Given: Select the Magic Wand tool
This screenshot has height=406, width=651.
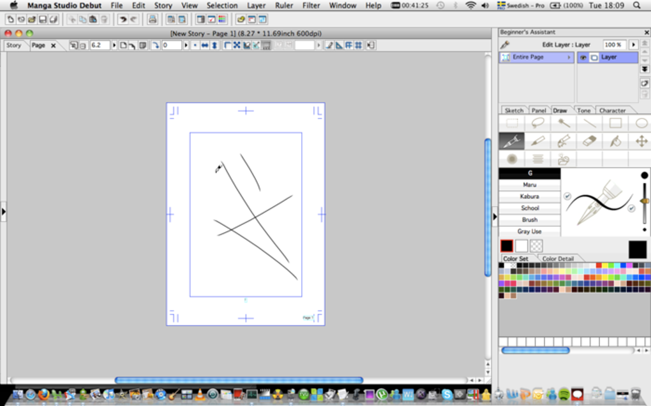Looking at the screenshot, I should [x=564, y=123].
